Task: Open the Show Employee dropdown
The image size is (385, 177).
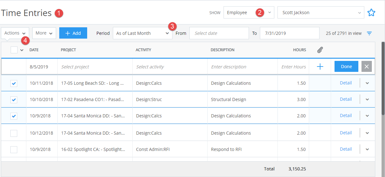Action: 249,13
